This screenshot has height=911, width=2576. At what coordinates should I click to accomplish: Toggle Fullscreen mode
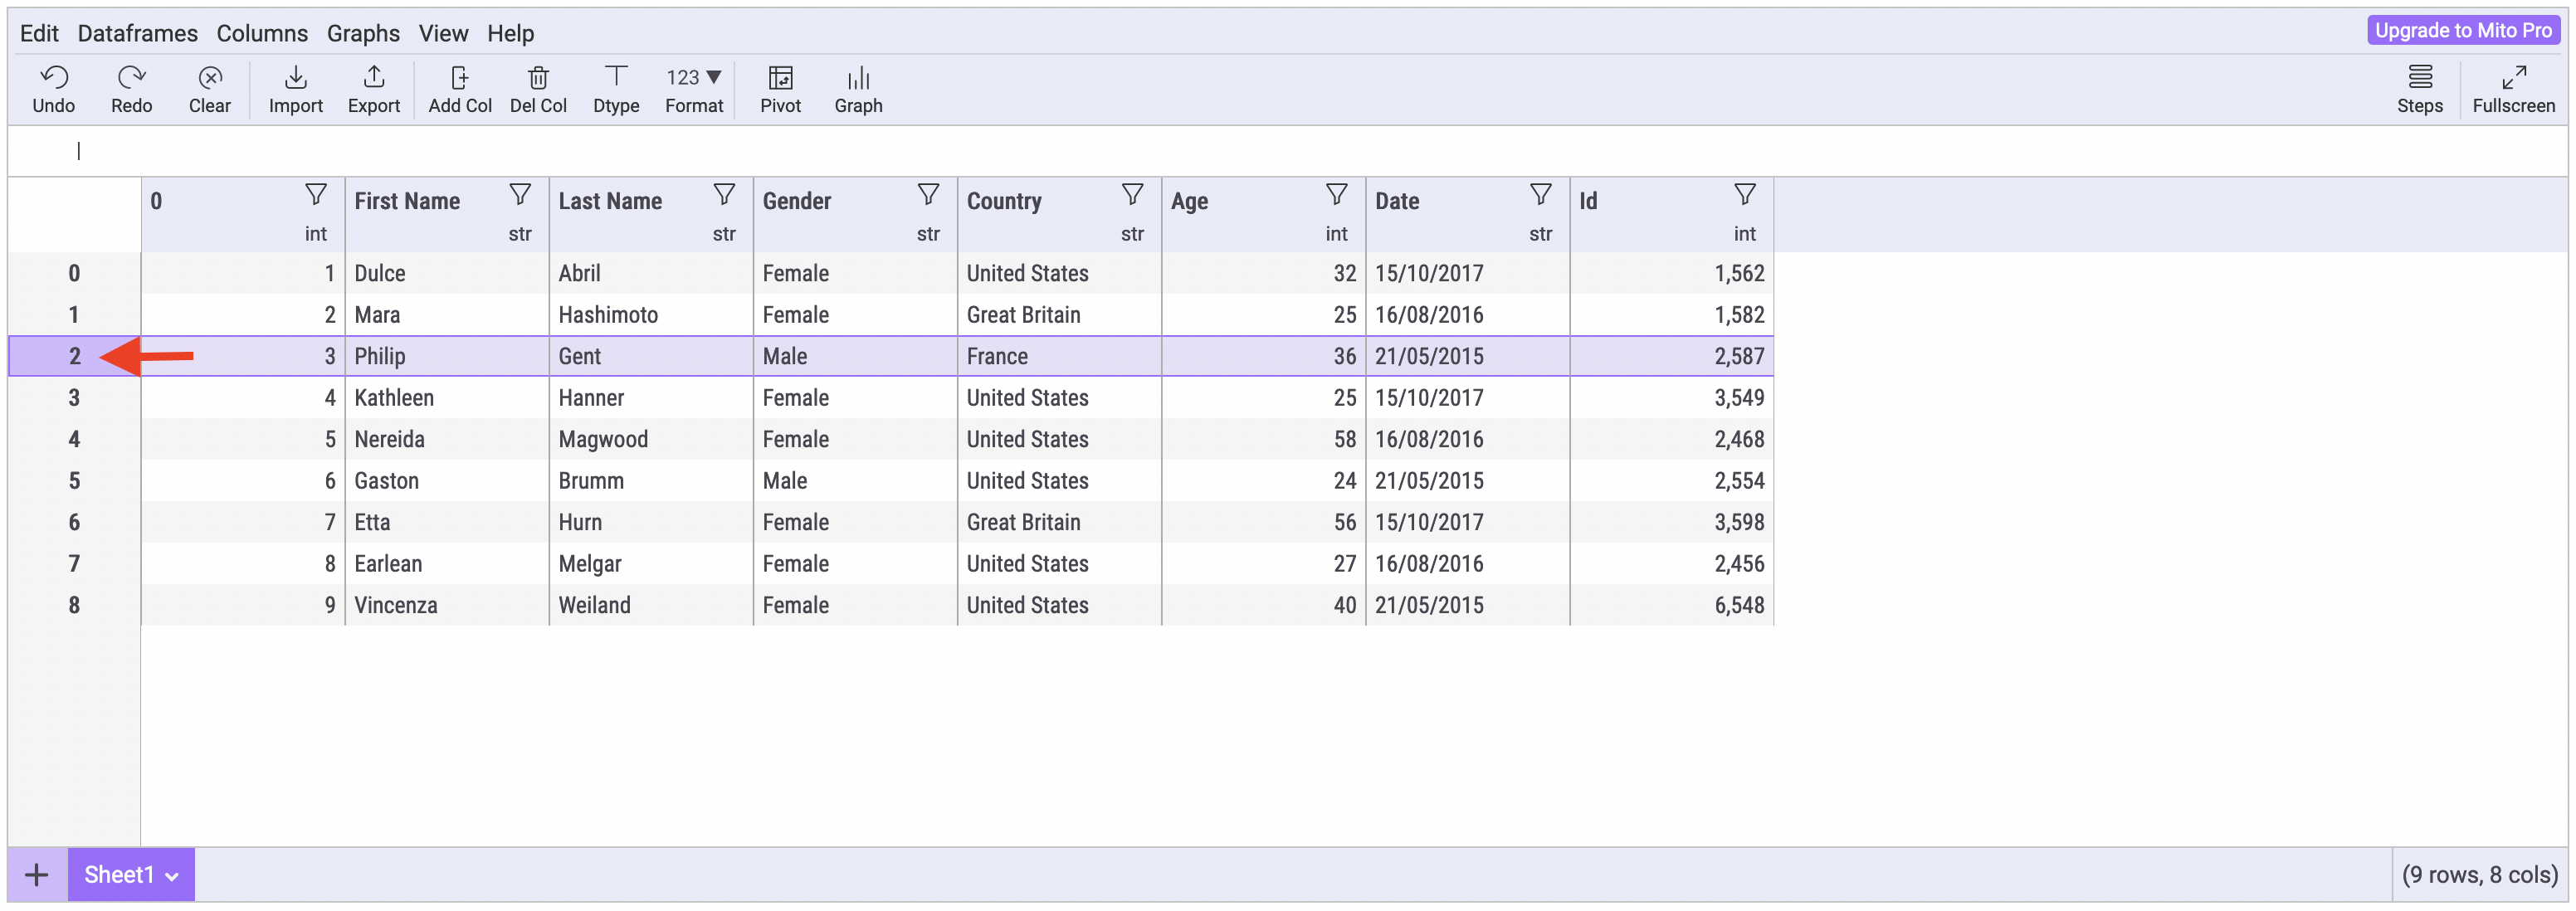click(2513, 90)
